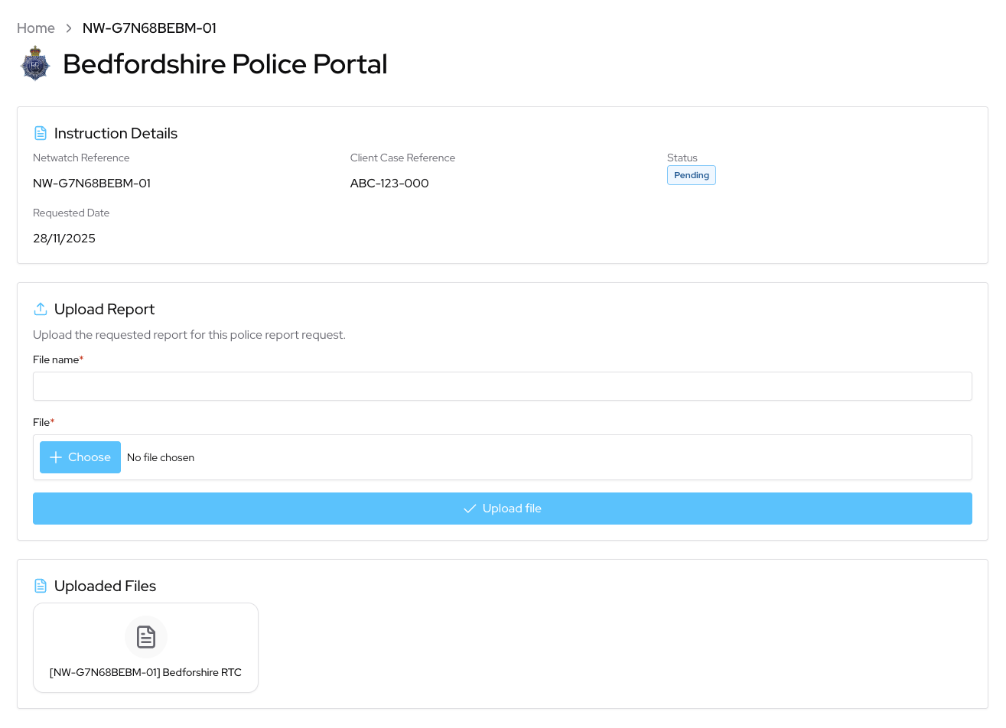1006x728 pixels.
Task: Select the Netwatch Reference value NW-G7N68BEBM-01
Action: 91,184
